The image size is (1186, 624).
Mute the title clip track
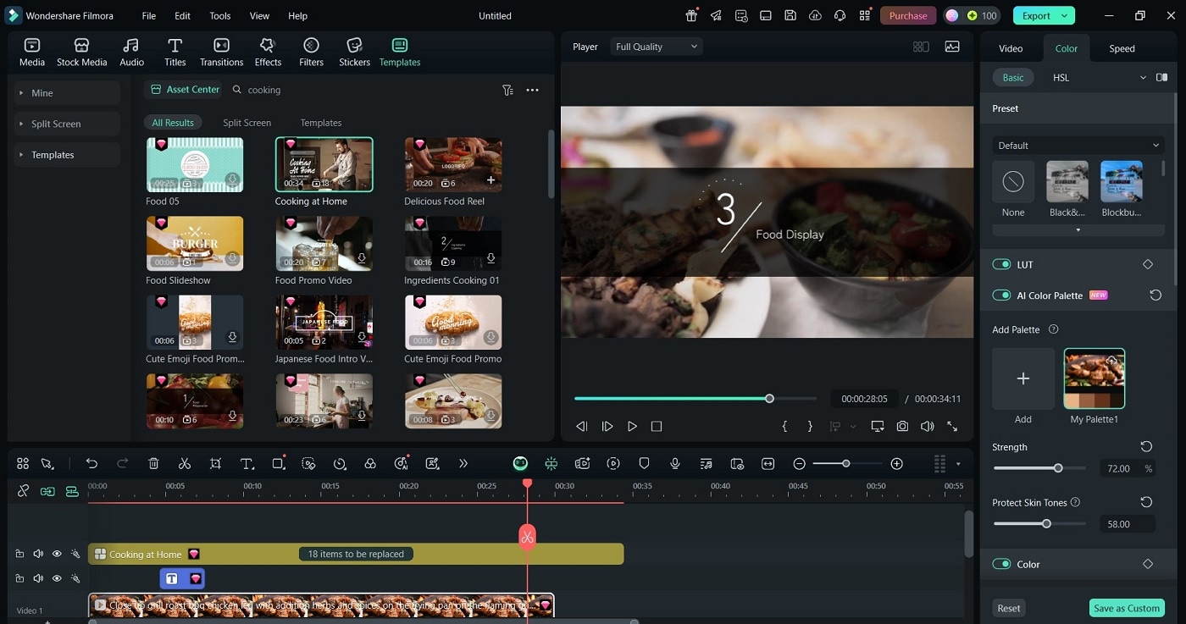pyautogui.click(x=38, y=578)
